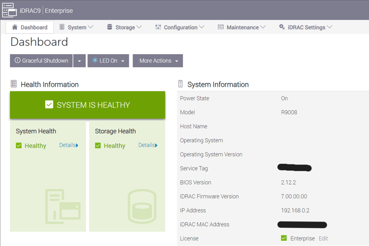Viewport: 369px width, 246px height.
Task: Click the BIOS version 2.12.2
Action: (x=288, y=182)
